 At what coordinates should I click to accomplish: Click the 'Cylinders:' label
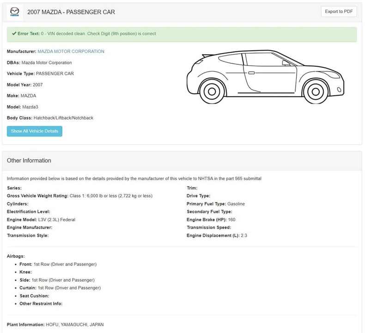click(x=18, y=204)
